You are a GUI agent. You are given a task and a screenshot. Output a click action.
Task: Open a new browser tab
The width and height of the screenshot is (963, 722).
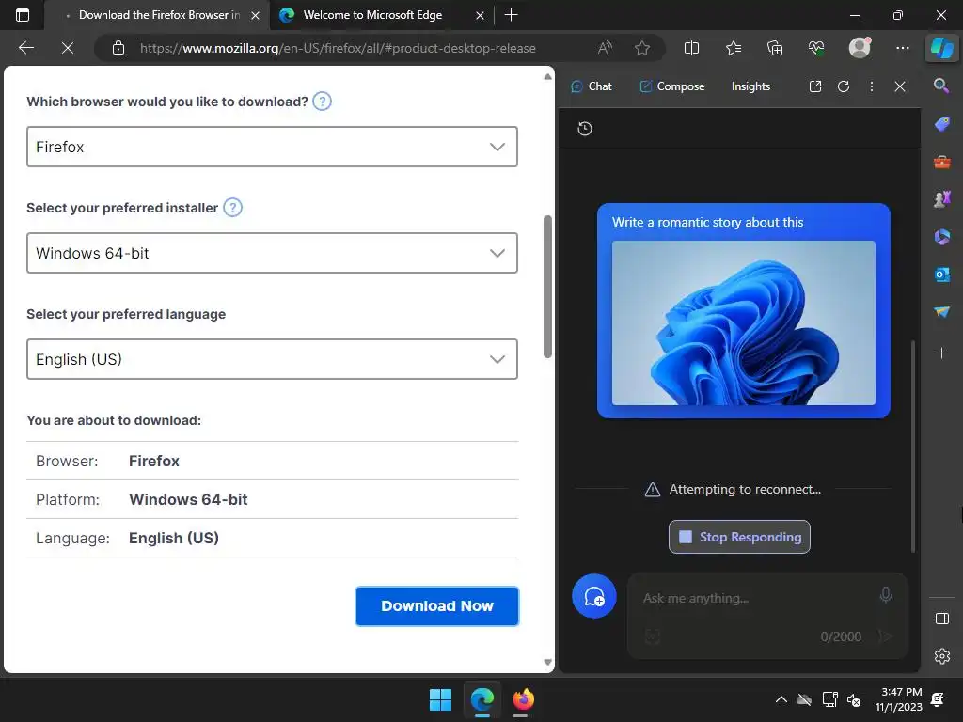[x=511, y=15]
